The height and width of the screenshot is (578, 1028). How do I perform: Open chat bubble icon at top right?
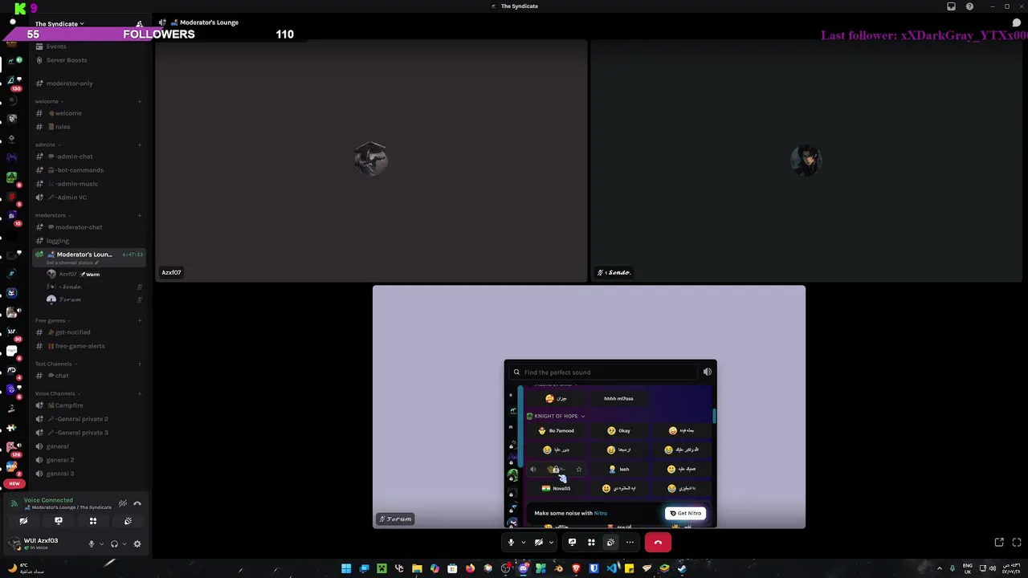click(x=1016, y=22)
